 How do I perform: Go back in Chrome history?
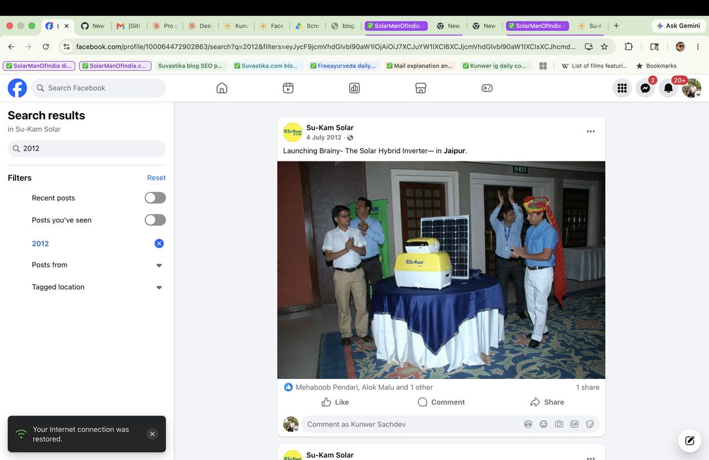coord(12,46)
